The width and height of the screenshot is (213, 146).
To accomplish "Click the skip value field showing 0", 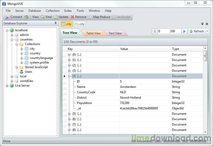I will point(163,31).
